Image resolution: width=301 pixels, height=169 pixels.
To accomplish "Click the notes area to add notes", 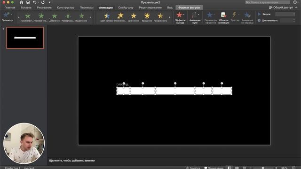I will (72, 161).
